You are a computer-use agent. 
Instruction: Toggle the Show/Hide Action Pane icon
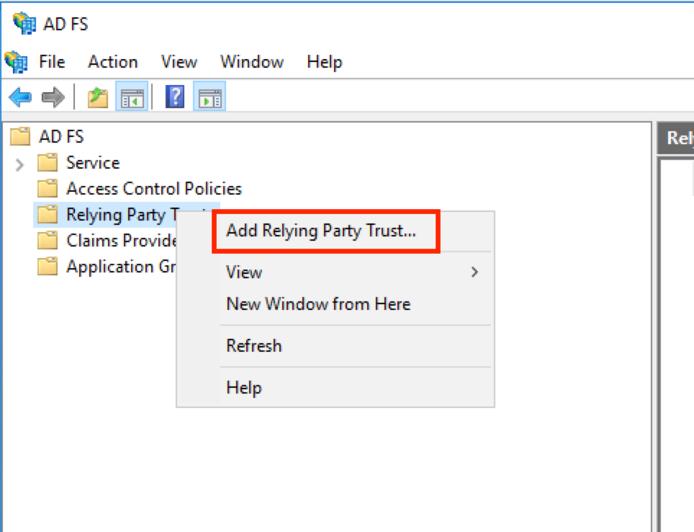[x=210, y=96]
